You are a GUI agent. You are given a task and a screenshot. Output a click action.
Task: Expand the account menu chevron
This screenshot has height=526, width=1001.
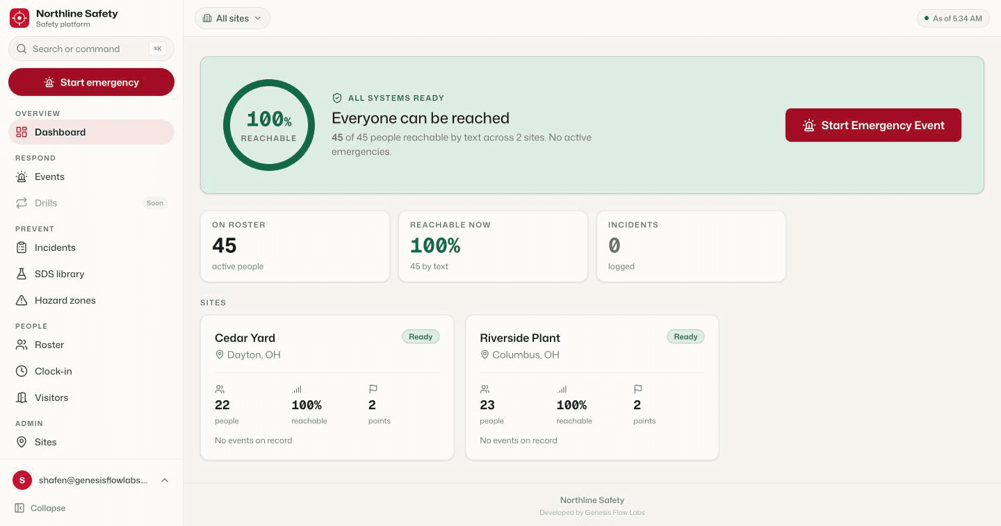[x=165, y=480]
